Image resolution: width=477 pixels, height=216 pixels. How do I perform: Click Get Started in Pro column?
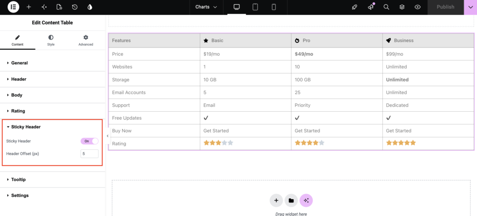(x=307, y=131)
